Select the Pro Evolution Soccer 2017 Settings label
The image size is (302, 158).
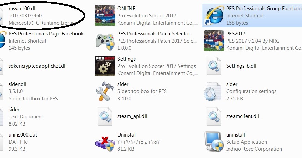point(156,66)
